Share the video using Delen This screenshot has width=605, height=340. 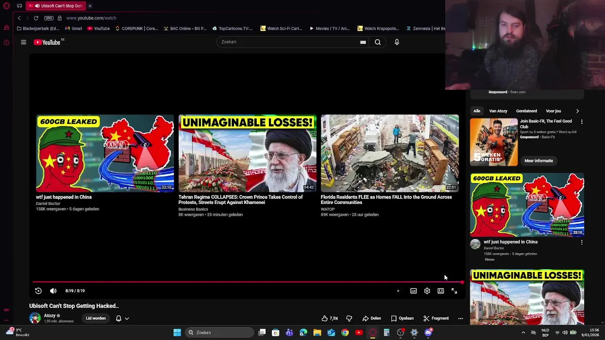372,318
